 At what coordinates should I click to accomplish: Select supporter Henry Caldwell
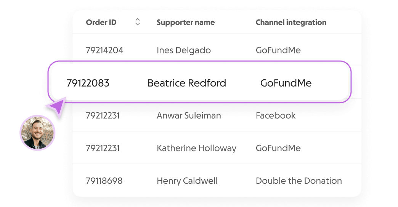pyautogui.click(x=187, y=181)
